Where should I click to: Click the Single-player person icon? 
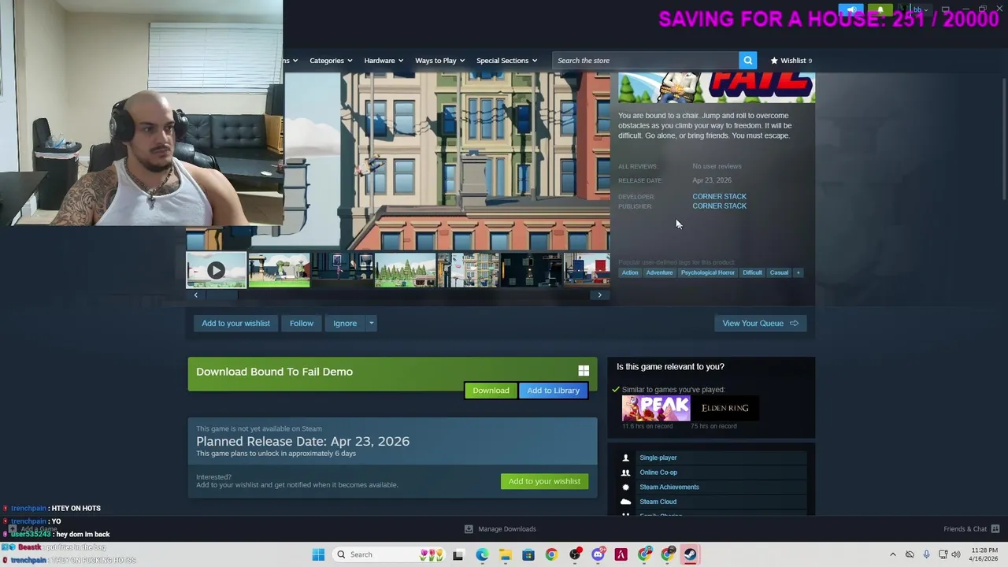pos(625,458)
